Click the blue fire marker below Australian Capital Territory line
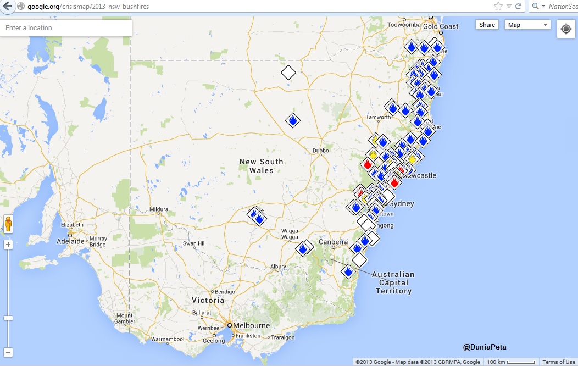578x366 pixels. point(348,271)
